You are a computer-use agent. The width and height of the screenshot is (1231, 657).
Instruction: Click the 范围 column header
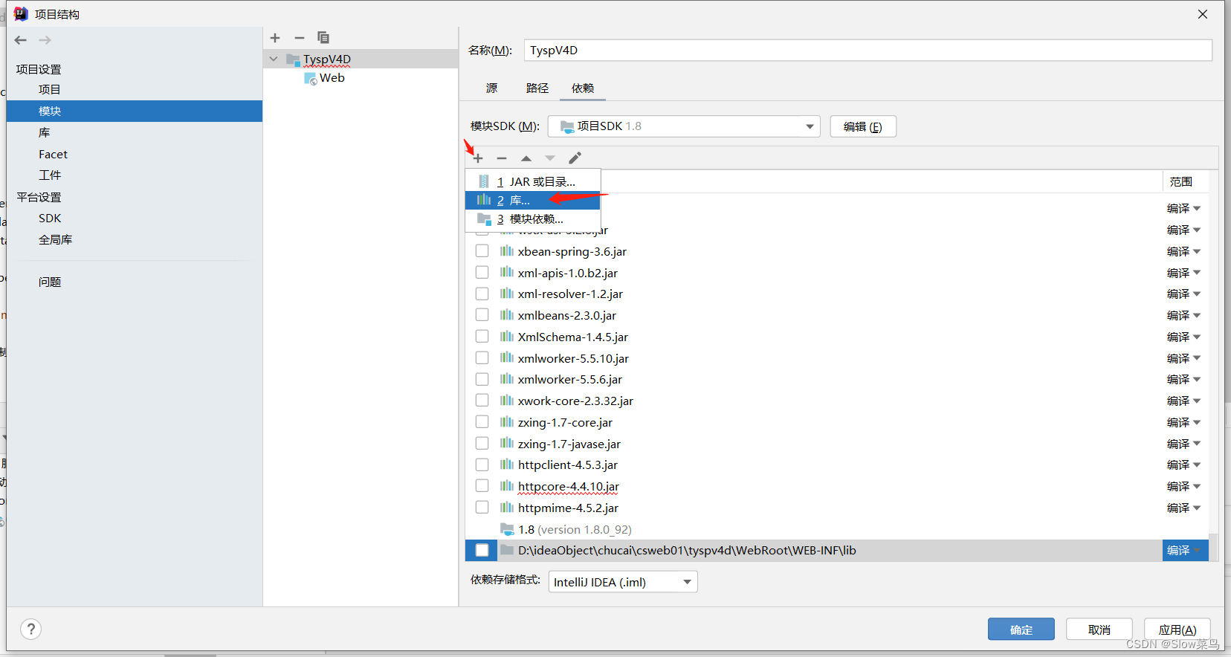pos(1181,182)
